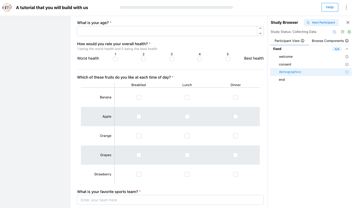Collapse the fixed sequence group chevron
This screenshot has width=353, height=208.
[x=347, y=49]
